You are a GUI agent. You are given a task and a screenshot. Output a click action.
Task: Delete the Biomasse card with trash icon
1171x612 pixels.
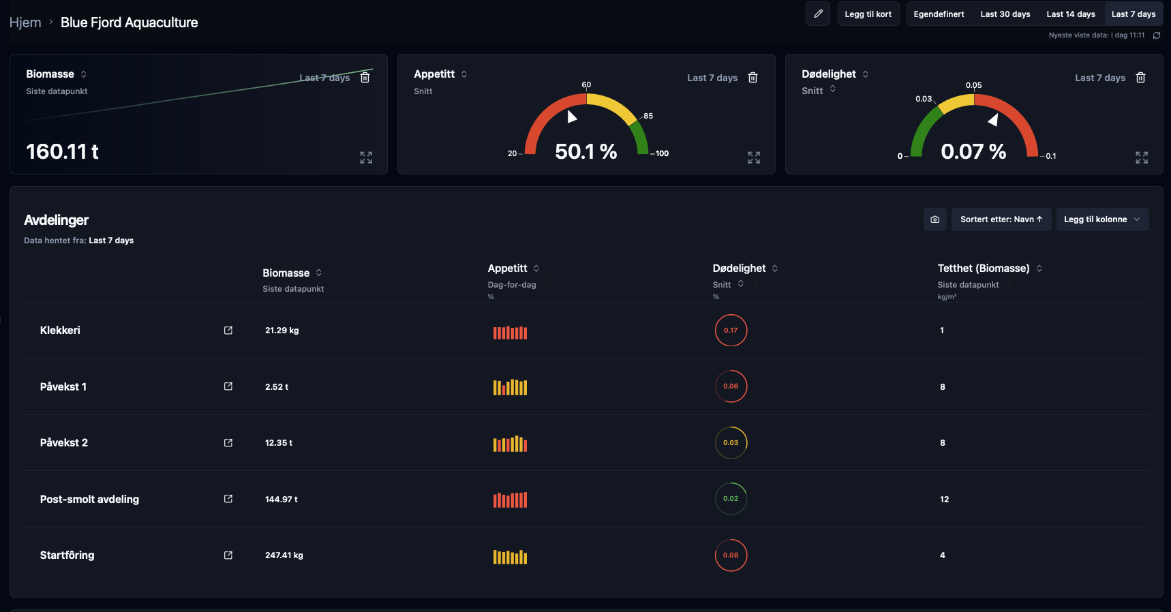365,78
